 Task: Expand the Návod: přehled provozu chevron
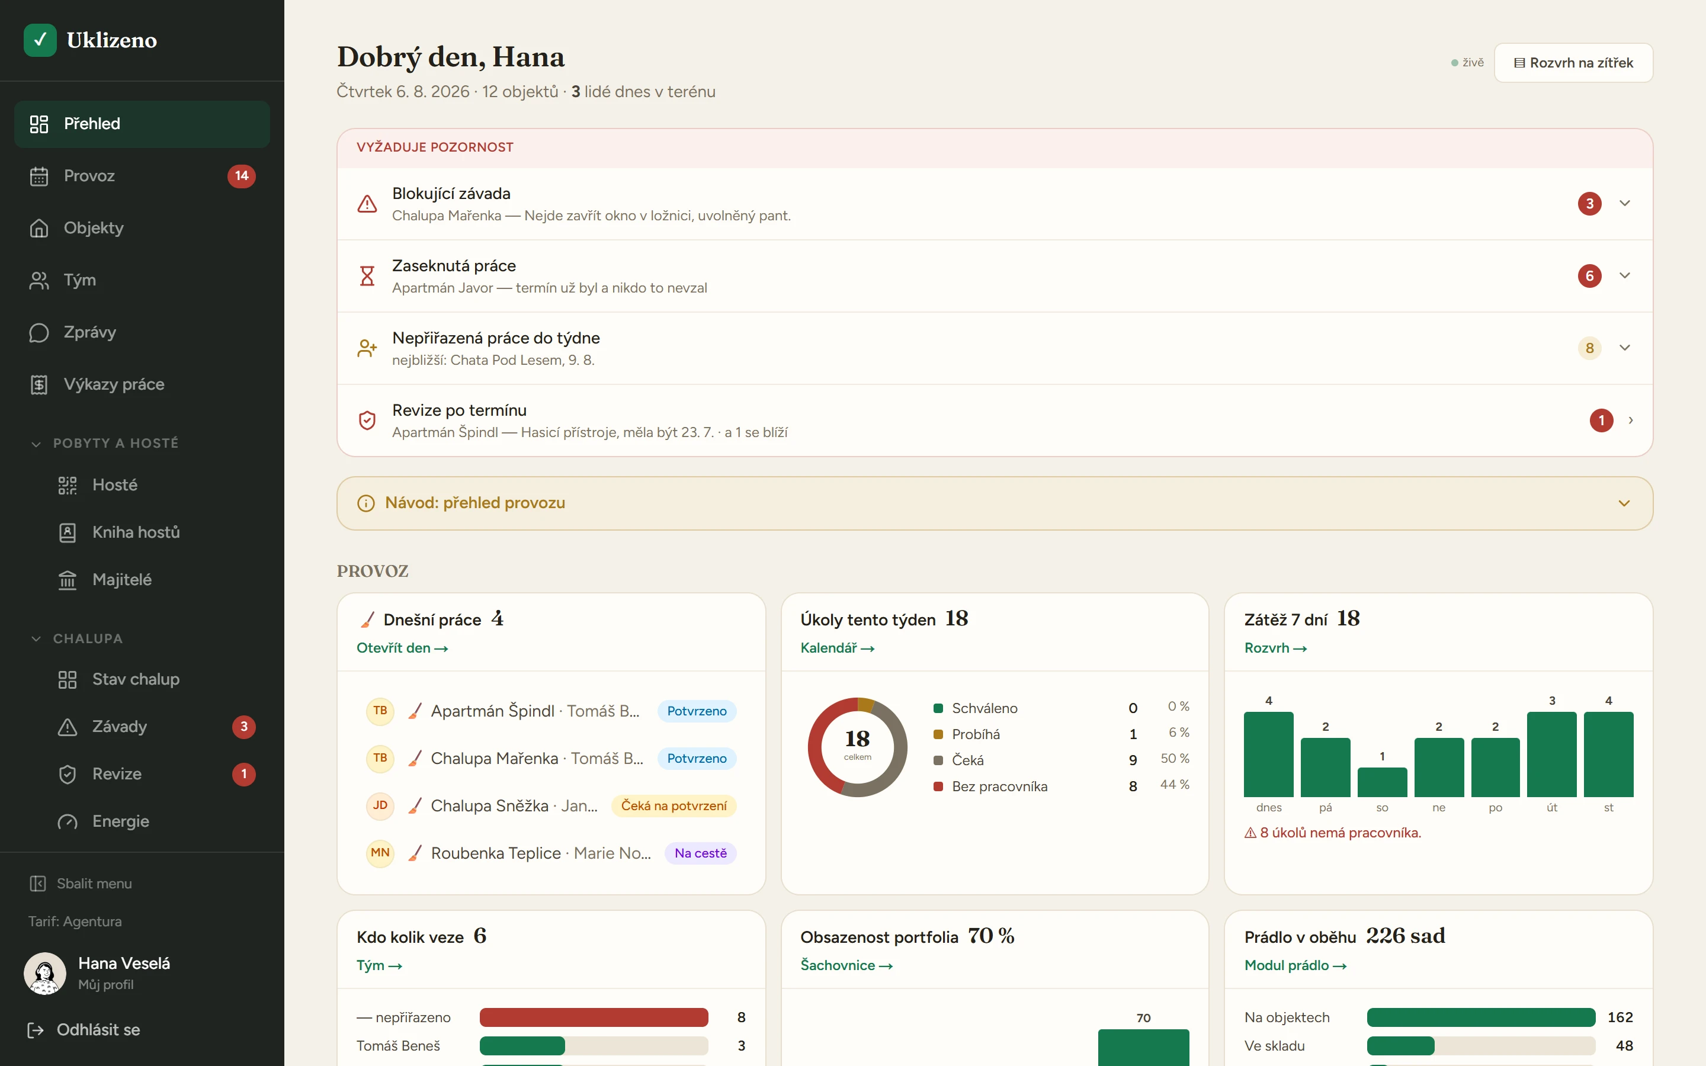click(x=1624, y=503)
